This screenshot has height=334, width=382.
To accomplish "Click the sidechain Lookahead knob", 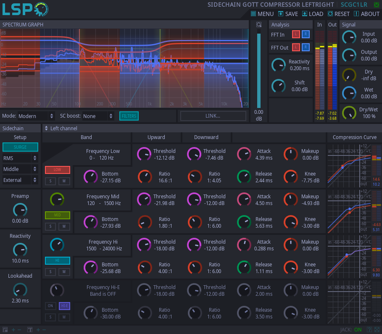I will point(20,289).
